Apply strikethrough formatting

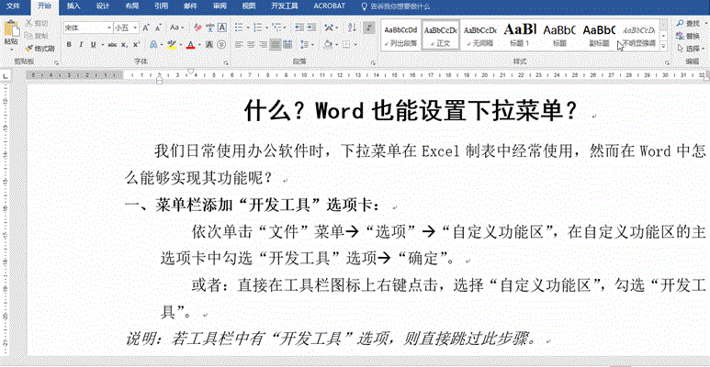(x=112, y=44)
